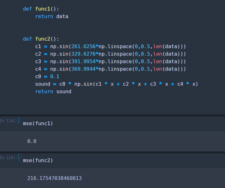225x188 pixels.
Task: Click the 216.17547038460813 output value
Action: click(54, 178)
